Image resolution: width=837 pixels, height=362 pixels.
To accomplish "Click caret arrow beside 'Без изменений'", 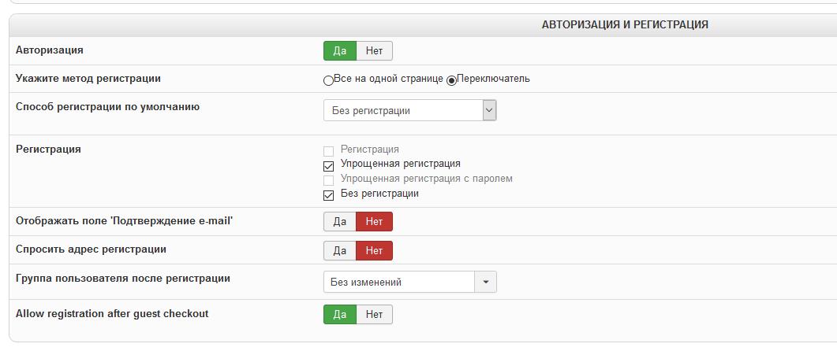I will pos(485,283).
